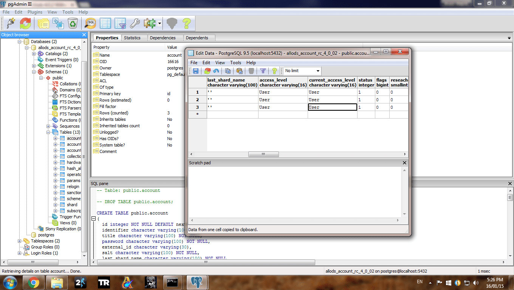This screenshot has height=290, width=514.
Task: Click the add server connection plug icon
Action: pyautogui.click(x=11, y=23)
